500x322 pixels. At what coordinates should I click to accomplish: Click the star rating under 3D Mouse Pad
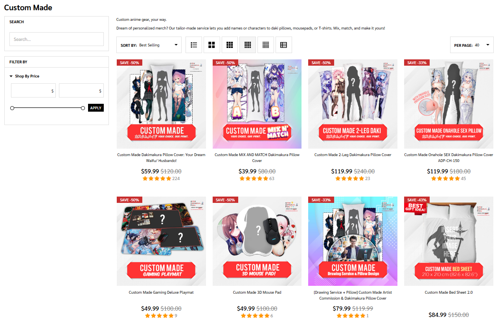(255, 316)
